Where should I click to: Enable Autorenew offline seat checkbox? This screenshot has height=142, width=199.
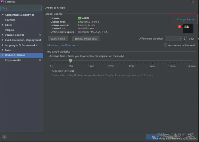click(165, 45)
